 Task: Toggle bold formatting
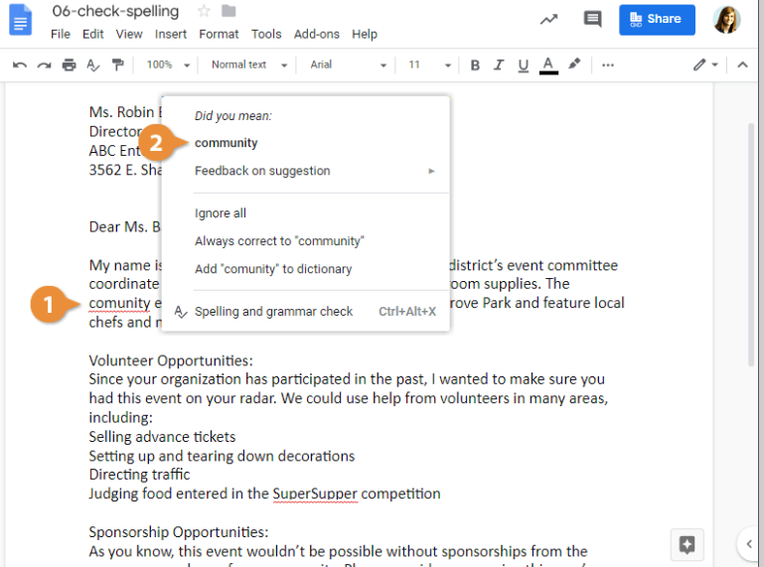[475, 65]
